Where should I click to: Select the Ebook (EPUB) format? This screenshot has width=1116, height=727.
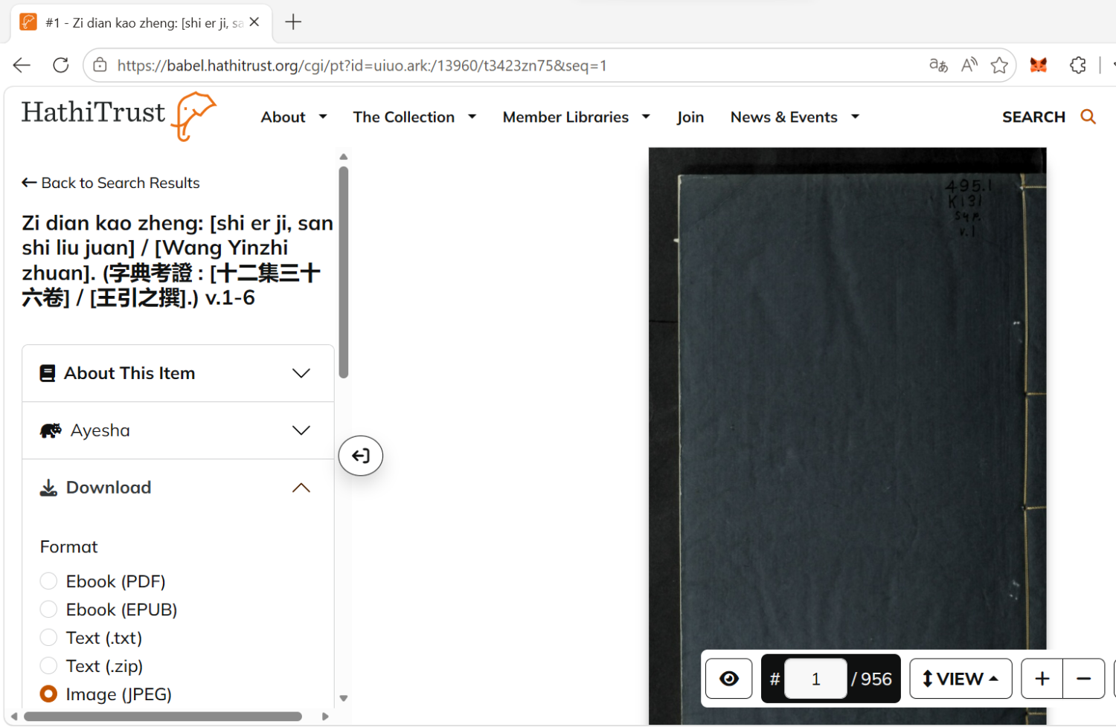pos(48,610)
